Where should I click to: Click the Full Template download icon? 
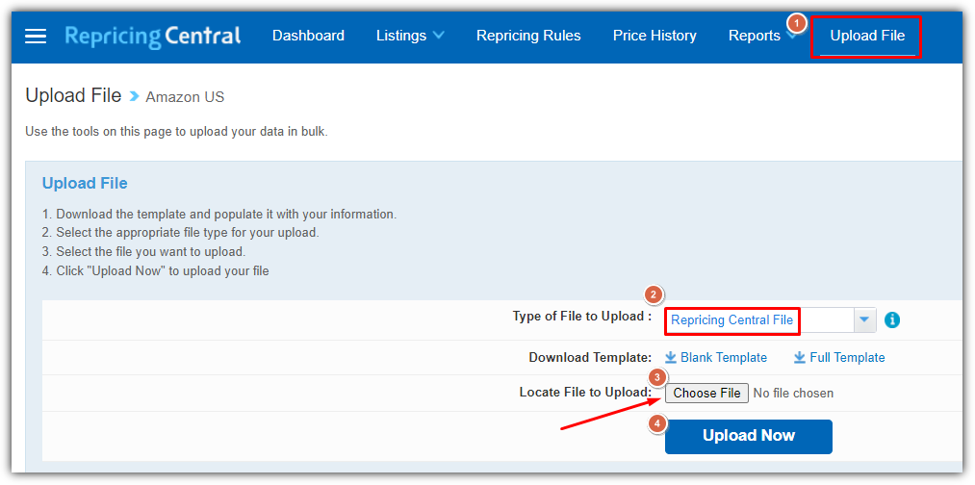coord(800,358)
